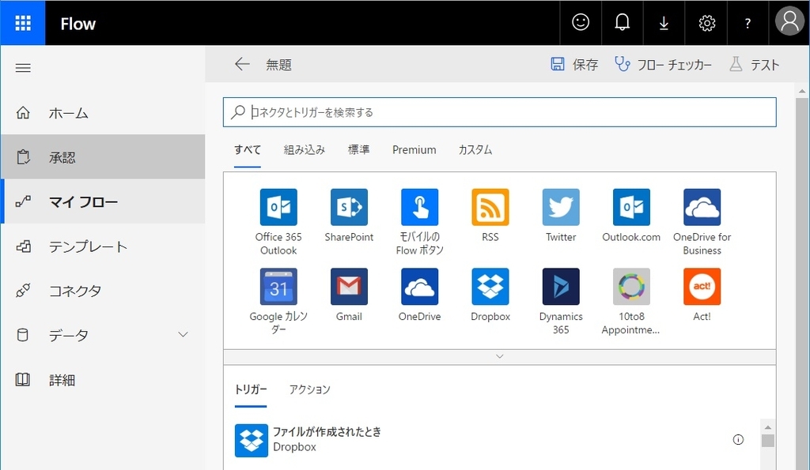Expand the データ sidebar section
This screenshot has height=470, width=810.
(x=183, y=334)
